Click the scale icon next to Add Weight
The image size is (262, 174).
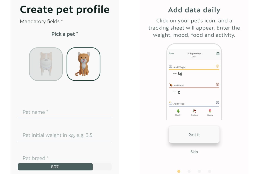(x=171, y=67)
